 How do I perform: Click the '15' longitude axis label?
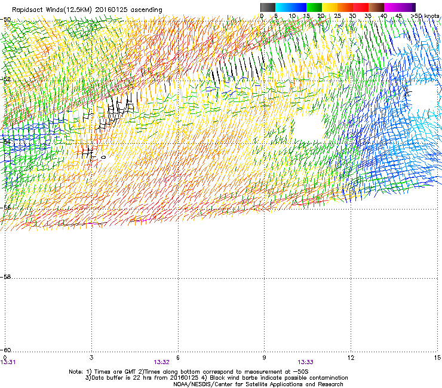[437, 358]
